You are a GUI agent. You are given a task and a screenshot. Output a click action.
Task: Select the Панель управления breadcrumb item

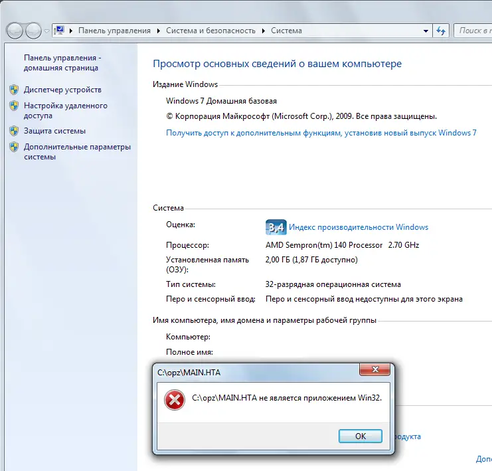pos(114,31)
